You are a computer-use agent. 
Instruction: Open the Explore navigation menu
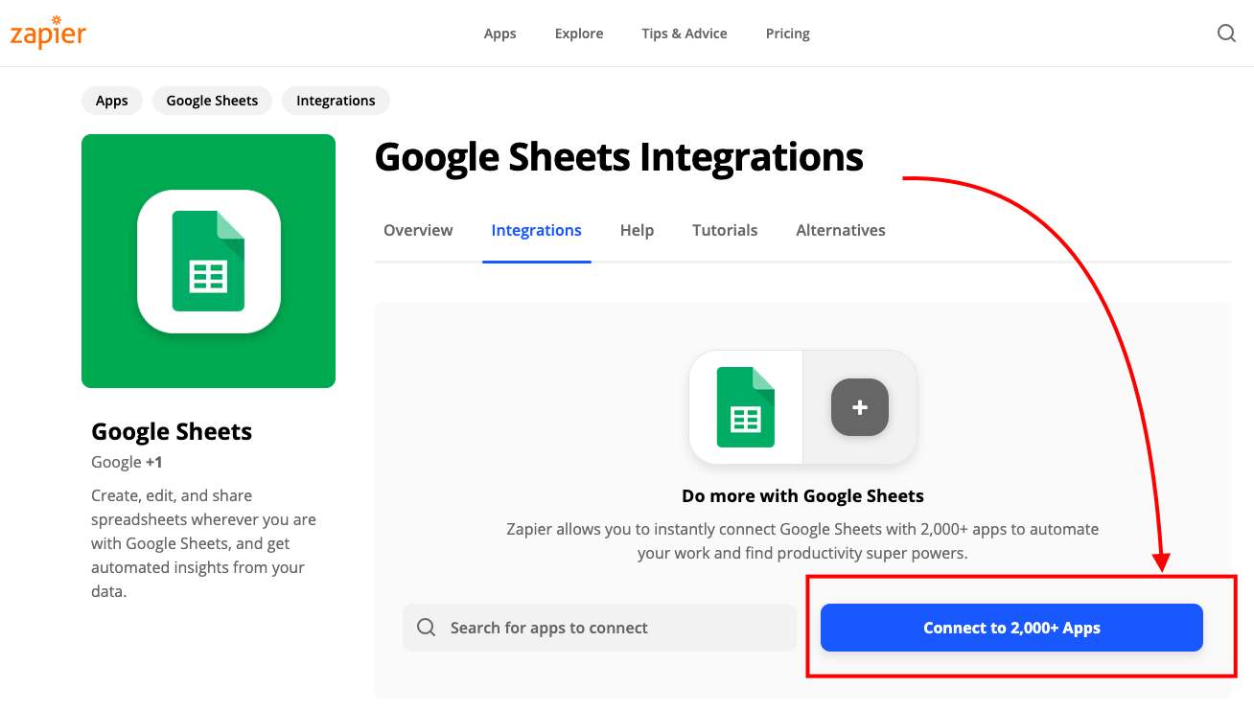coord(579,34)
